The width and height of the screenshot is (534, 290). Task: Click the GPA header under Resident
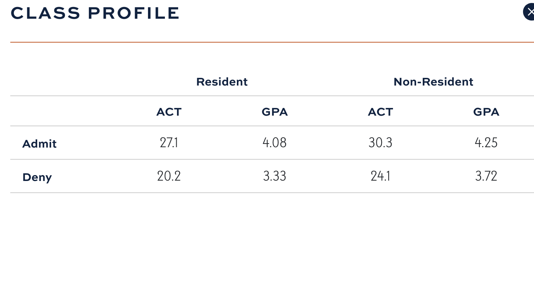pos(275,112)
